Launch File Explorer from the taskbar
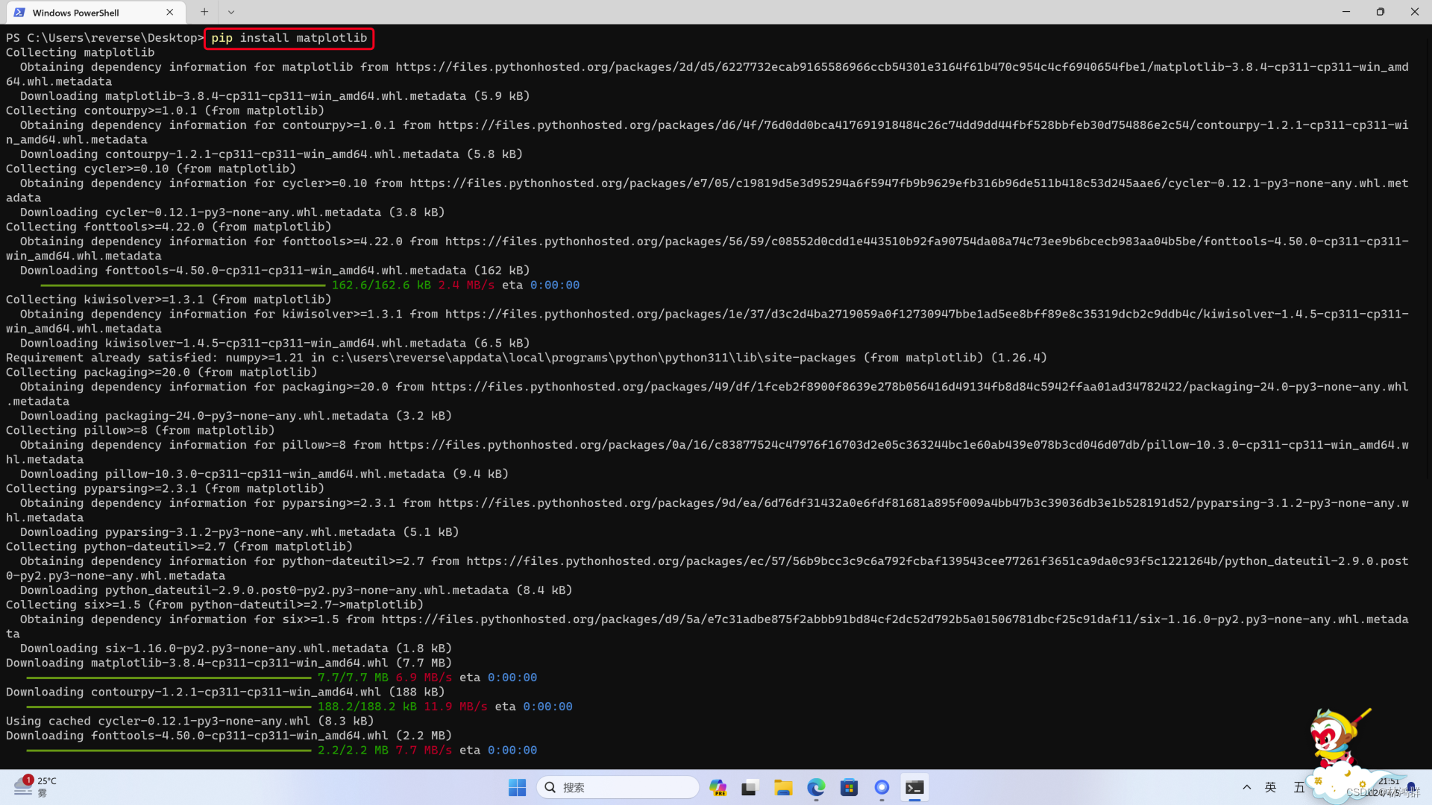The height and width of the screenshot is (805, 1432). (782, 787)
